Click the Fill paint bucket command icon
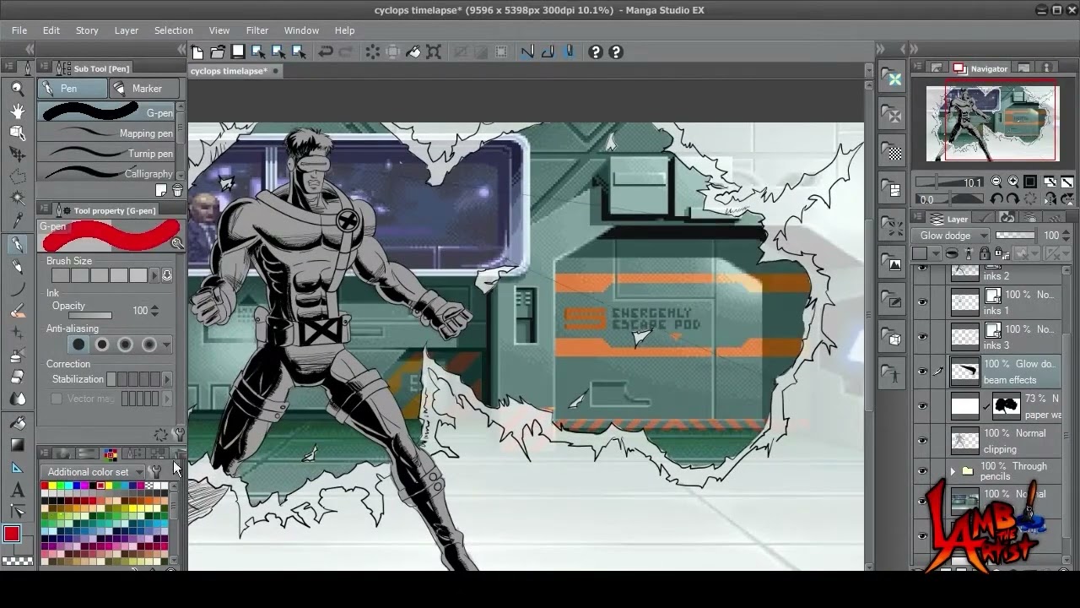Image resolution: width=1080 pixels, height=608 pixels. tap(413, 52)
